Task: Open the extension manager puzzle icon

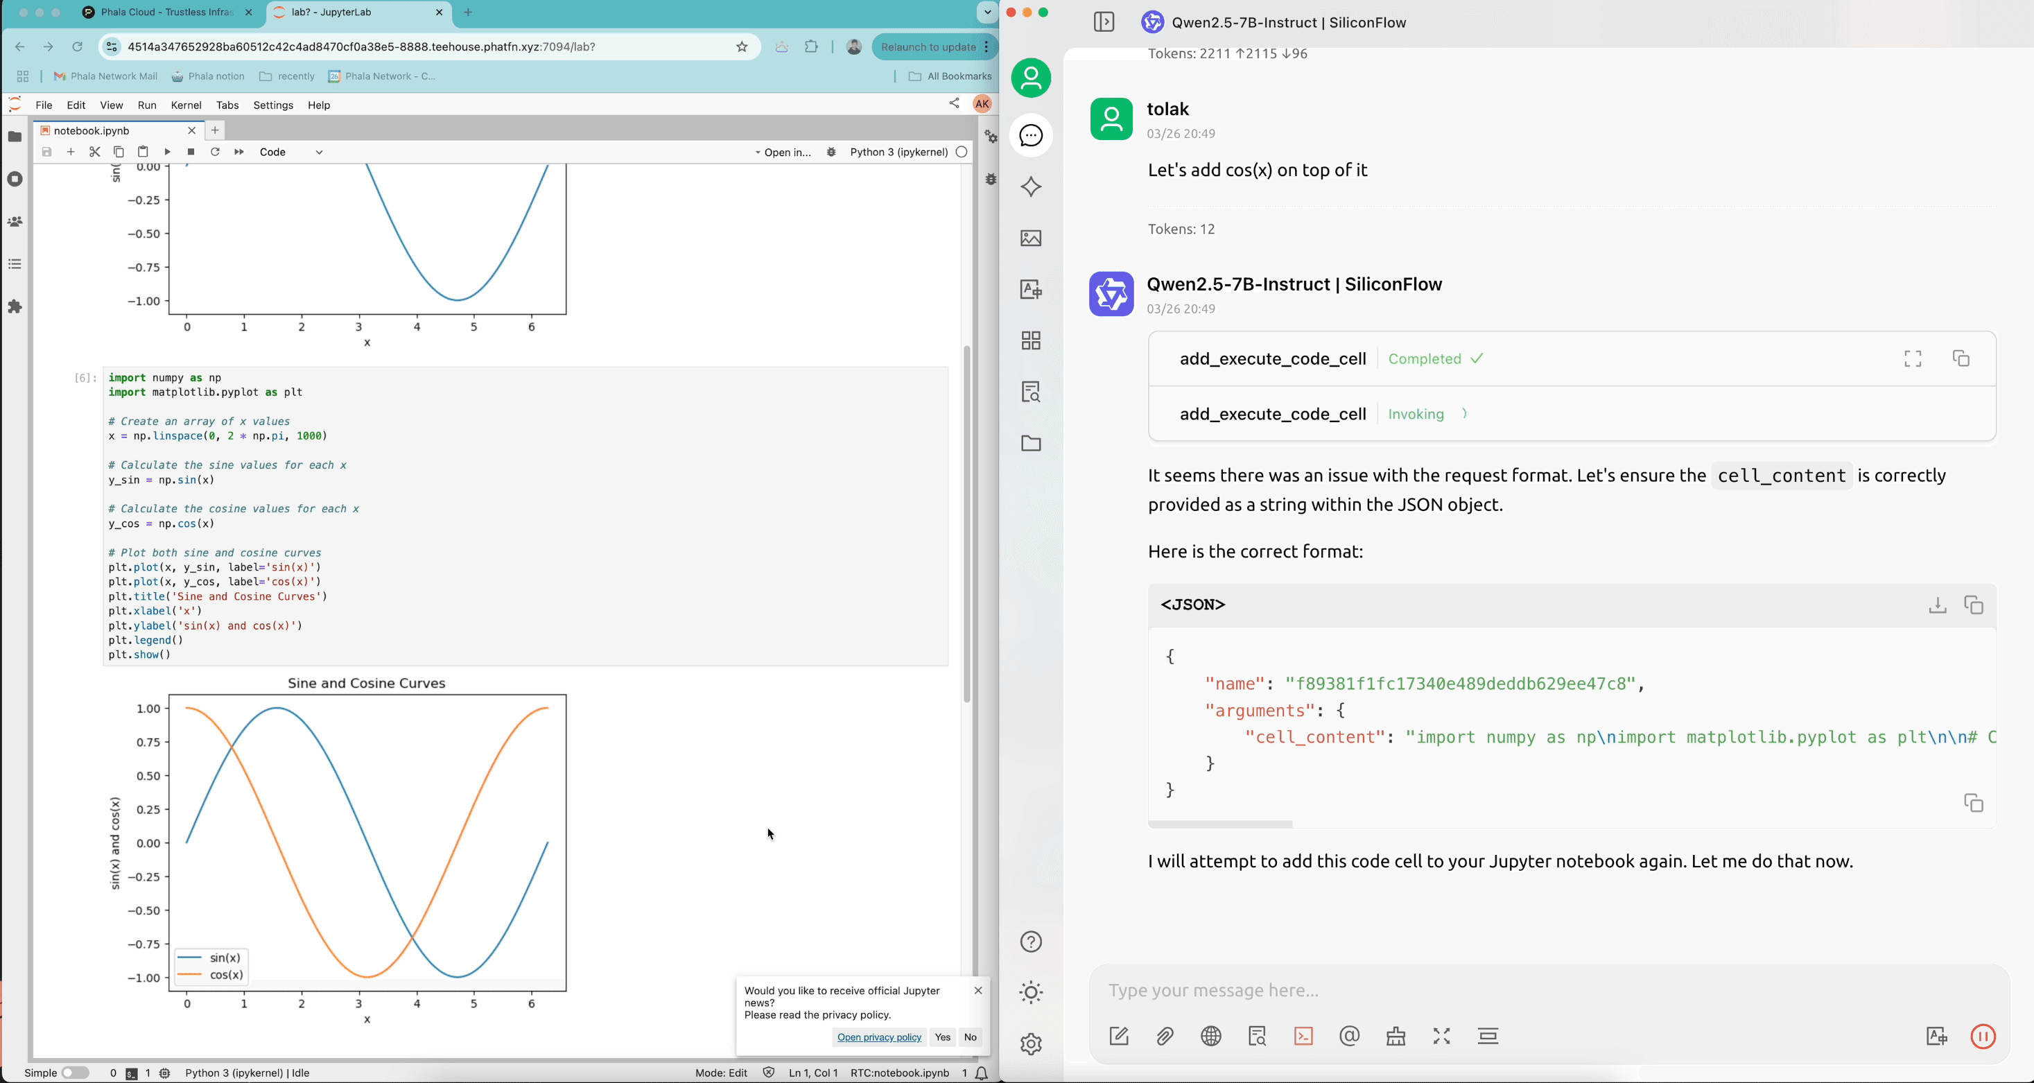Action: [x=15, y=306]
